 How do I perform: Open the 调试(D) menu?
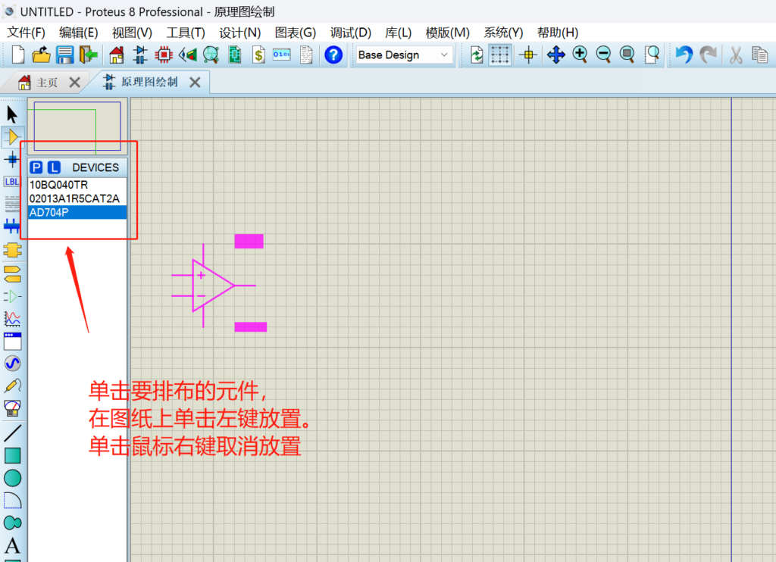coord(350,33)
